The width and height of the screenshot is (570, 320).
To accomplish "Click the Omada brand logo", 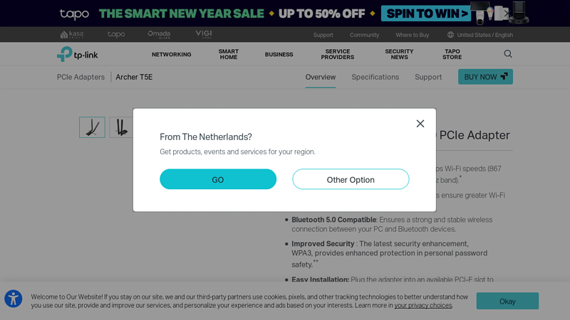I will pos(159,34).
